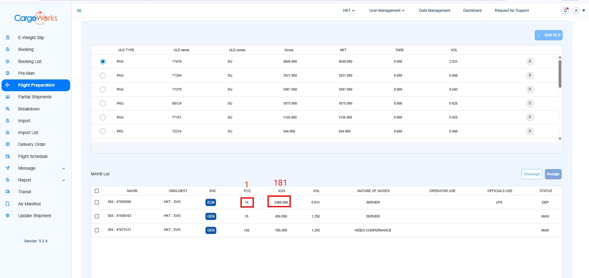Toggle the select-all checkbox in MAWB List header
Image resolution: width=589 pixels, height=278 pixels.
pyautogui.click(x=97, y=191)
